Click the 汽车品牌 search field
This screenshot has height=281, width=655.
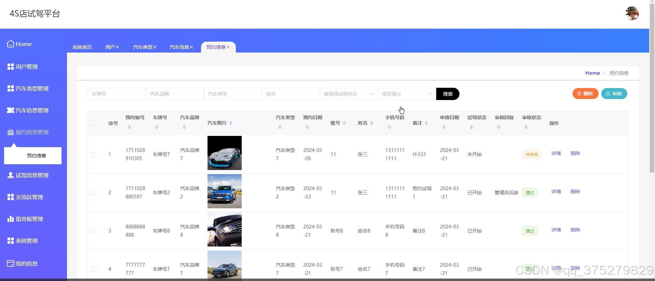[175, 94]
